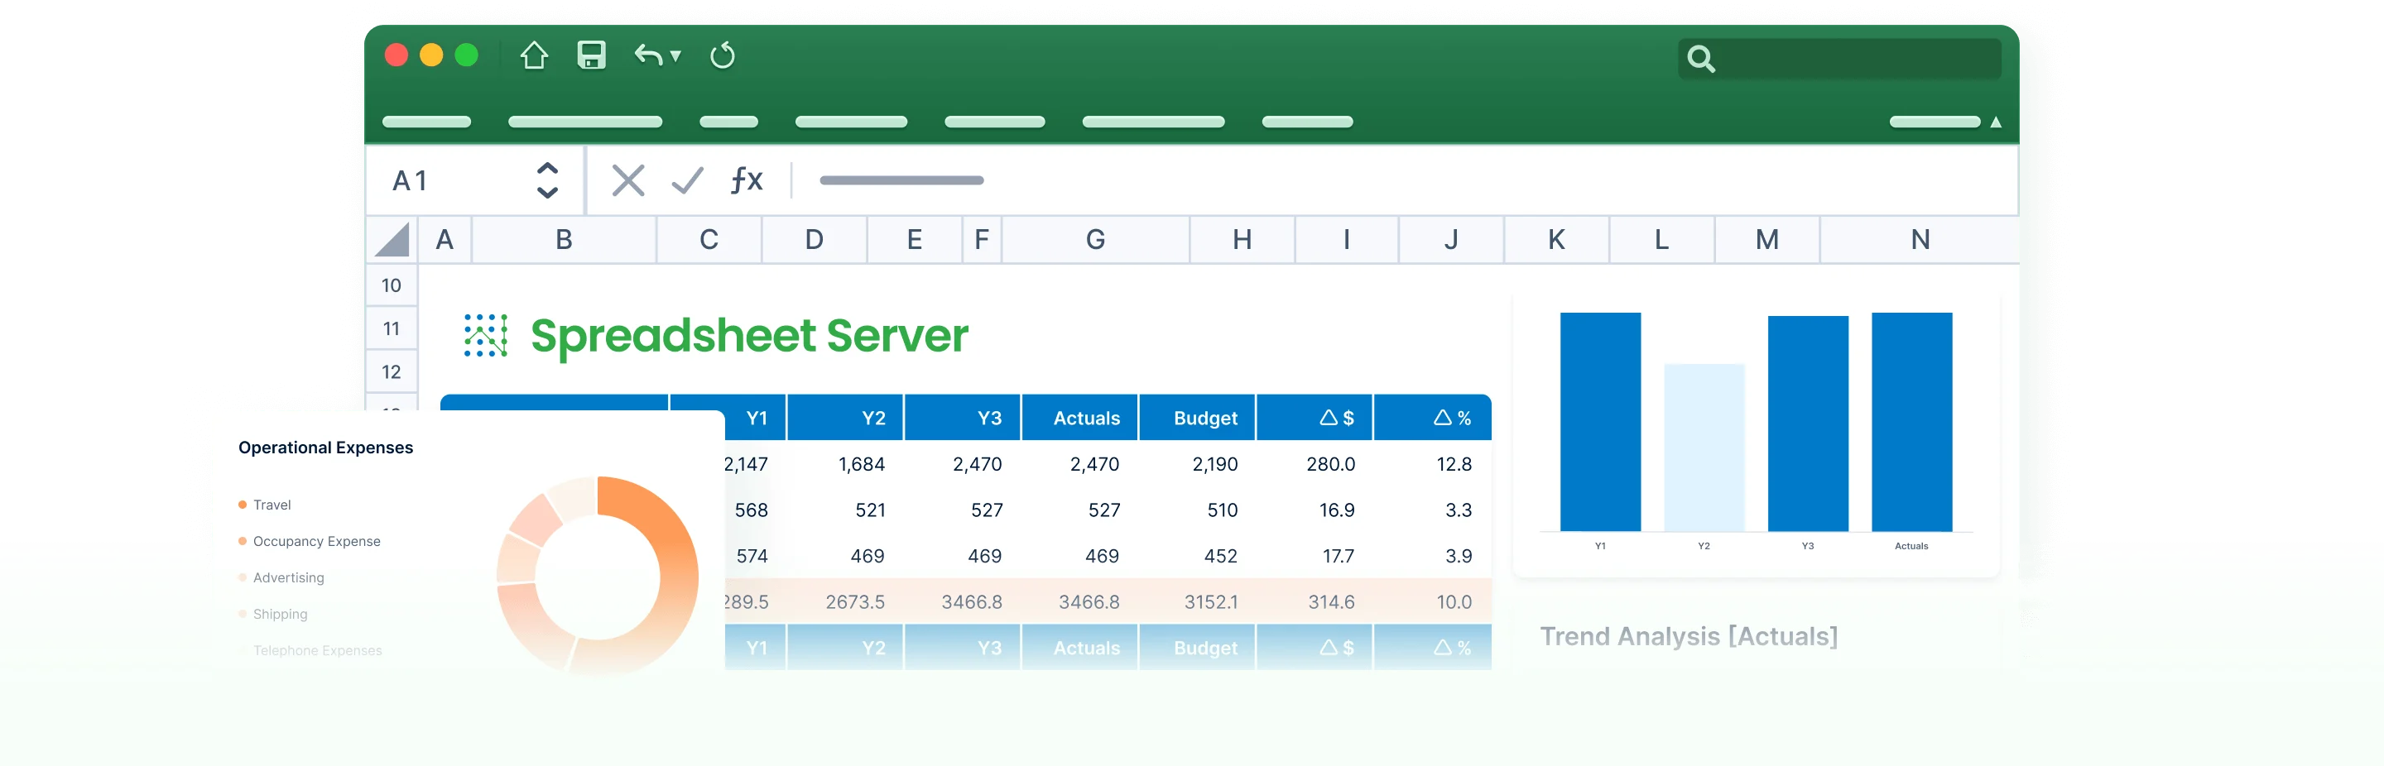Click the confirm checkmark in formula bar

pos(688,180)
